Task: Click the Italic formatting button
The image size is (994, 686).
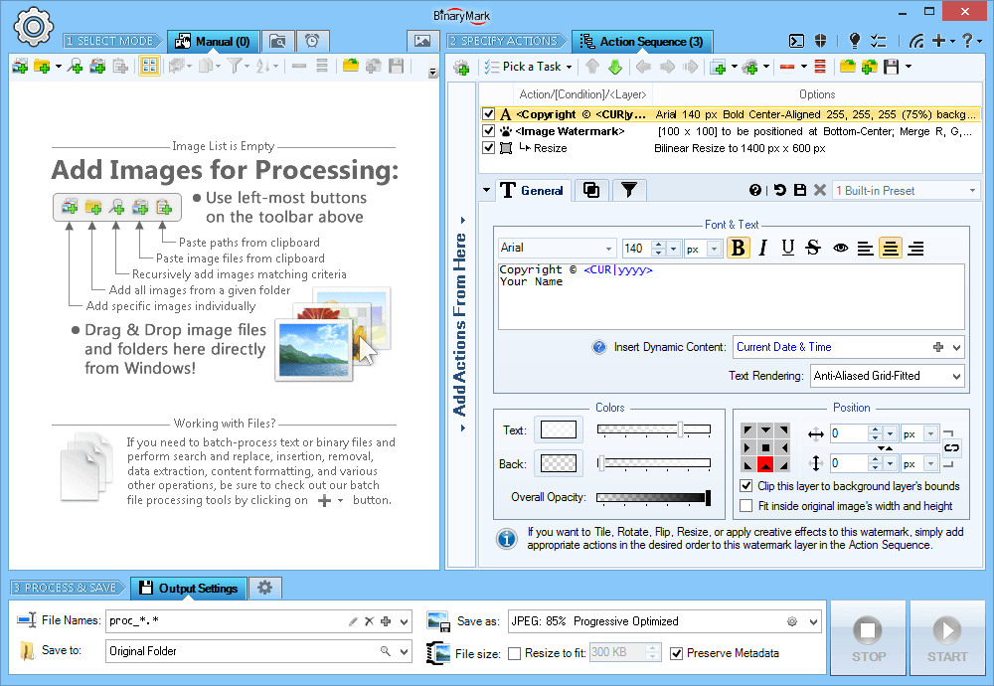Action: (763, 248)
